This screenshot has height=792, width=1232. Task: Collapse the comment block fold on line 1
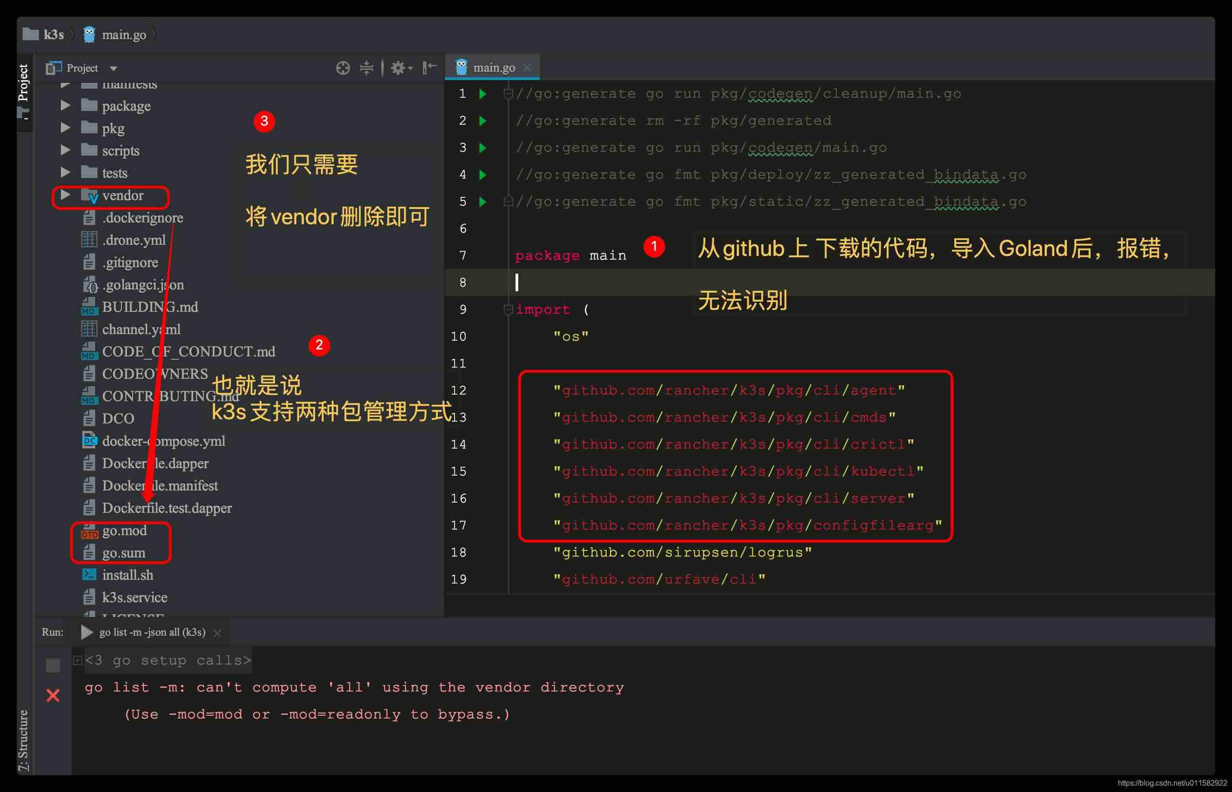(x=508, y=94)
